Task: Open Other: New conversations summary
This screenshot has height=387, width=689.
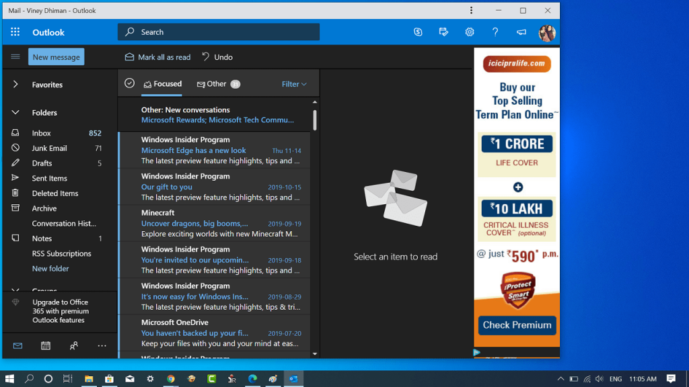Action: tap(215, 115)
